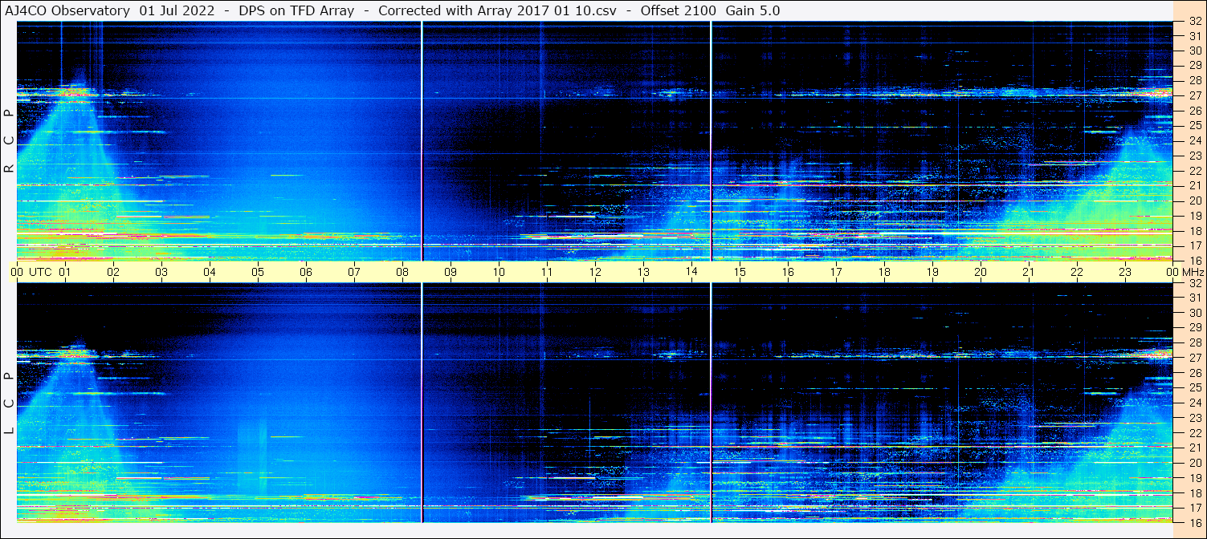1207x539 pixels.
Task: Click the 11 hour label on time axis
Action: pos(547,272)
